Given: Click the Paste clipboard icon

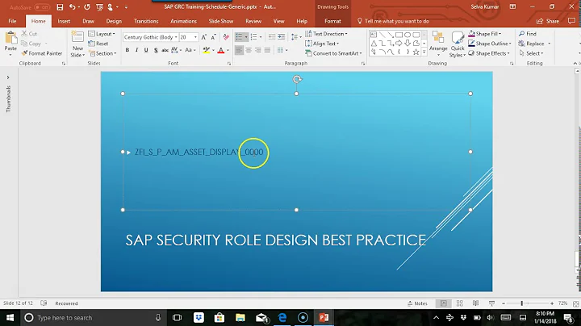Looking at the screenshot, I should [x=10, y=38].
